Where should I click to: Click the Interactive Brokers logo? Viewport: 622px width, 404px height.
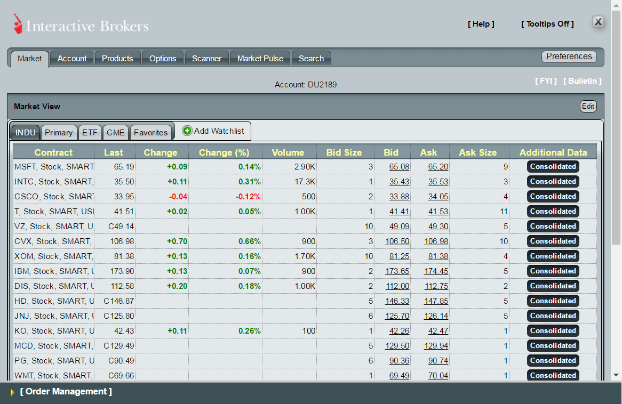pos(80,24)
